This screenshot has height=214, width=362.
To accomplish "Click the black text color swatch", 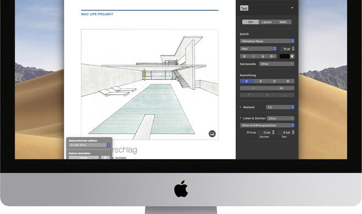I will click(285, 57).
